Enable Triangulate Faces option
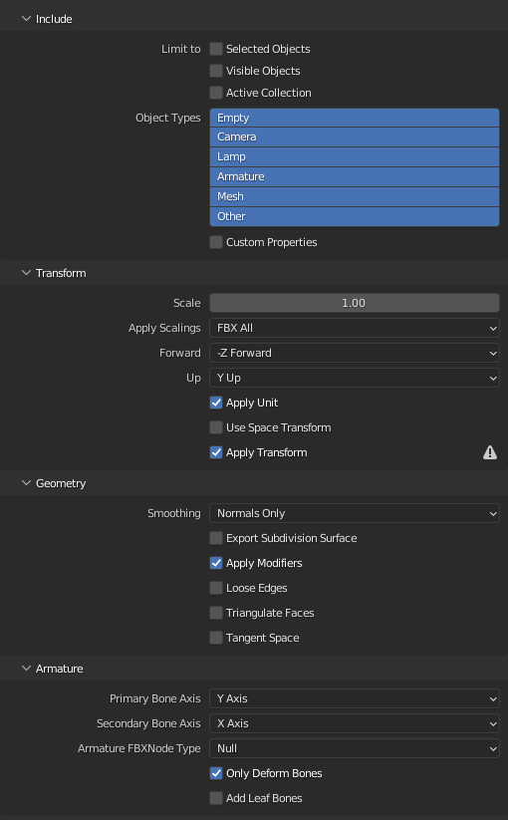 216,613
